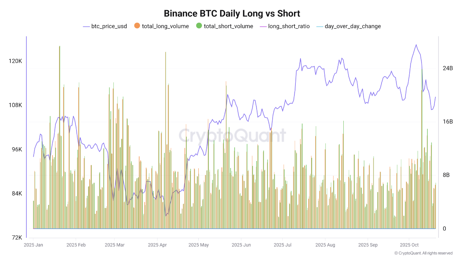Click the 120K price axis label
The width and height of the screenshot is (464, 261).
coord(16,61)
